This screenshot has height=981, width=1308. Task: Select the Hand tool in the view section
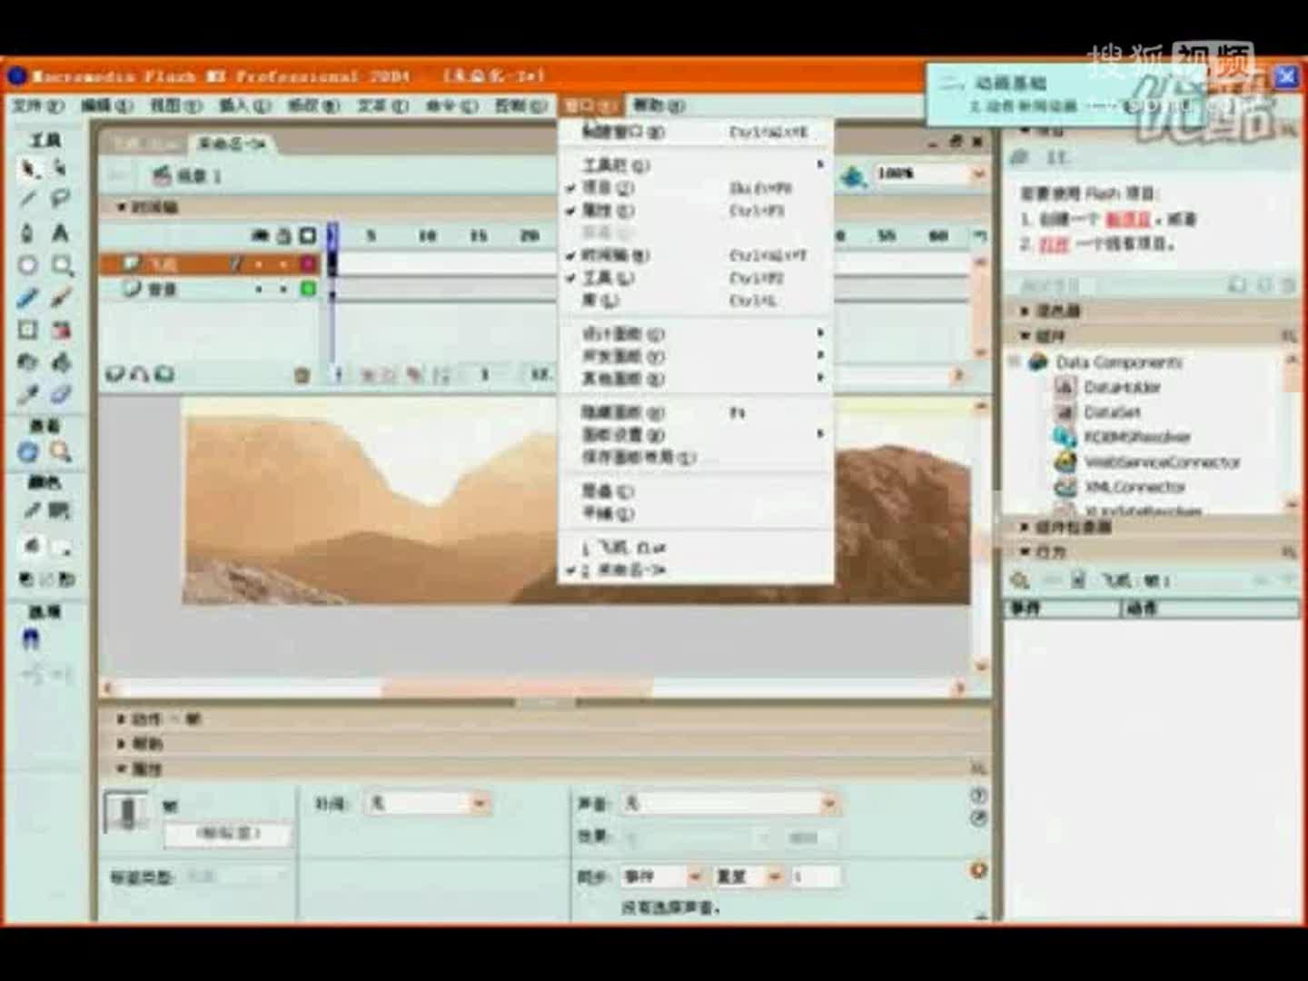(x=27, y=450)
